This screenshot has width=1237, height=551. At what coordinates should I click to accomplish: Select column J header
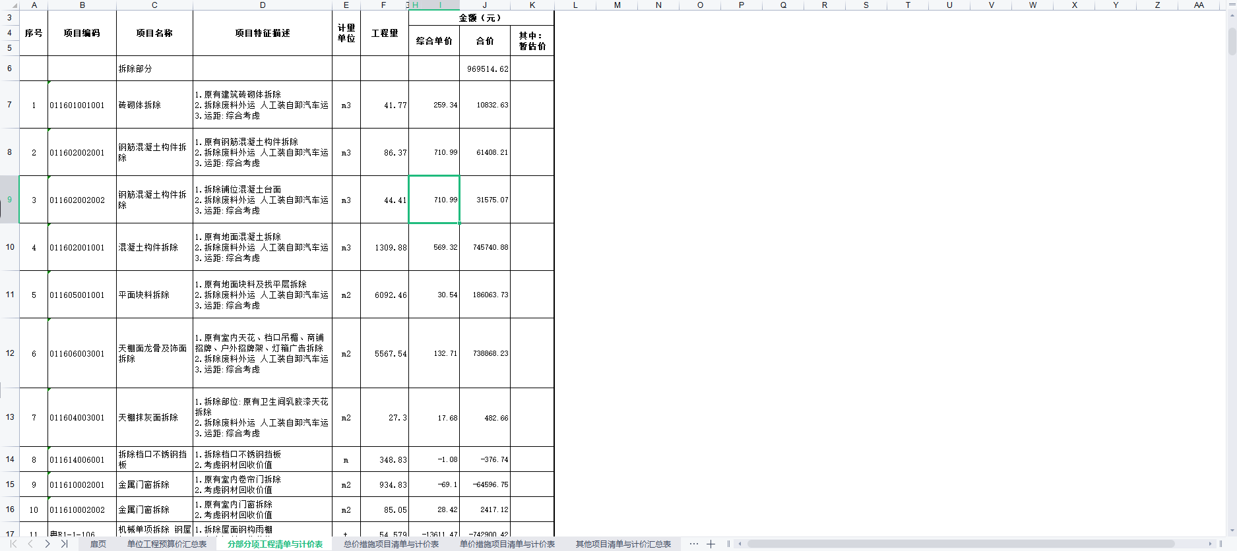tap(485, 5)
